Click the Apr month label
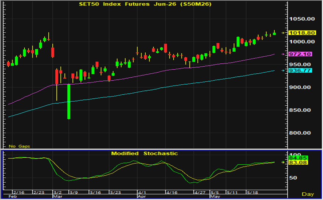 141,197
